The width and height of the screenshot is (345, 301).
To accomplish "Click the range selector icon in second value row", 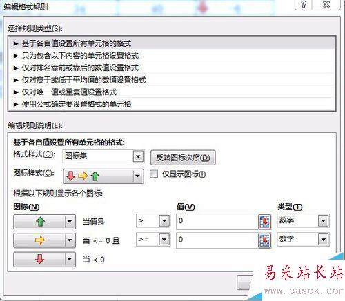I will pos(265,240).
